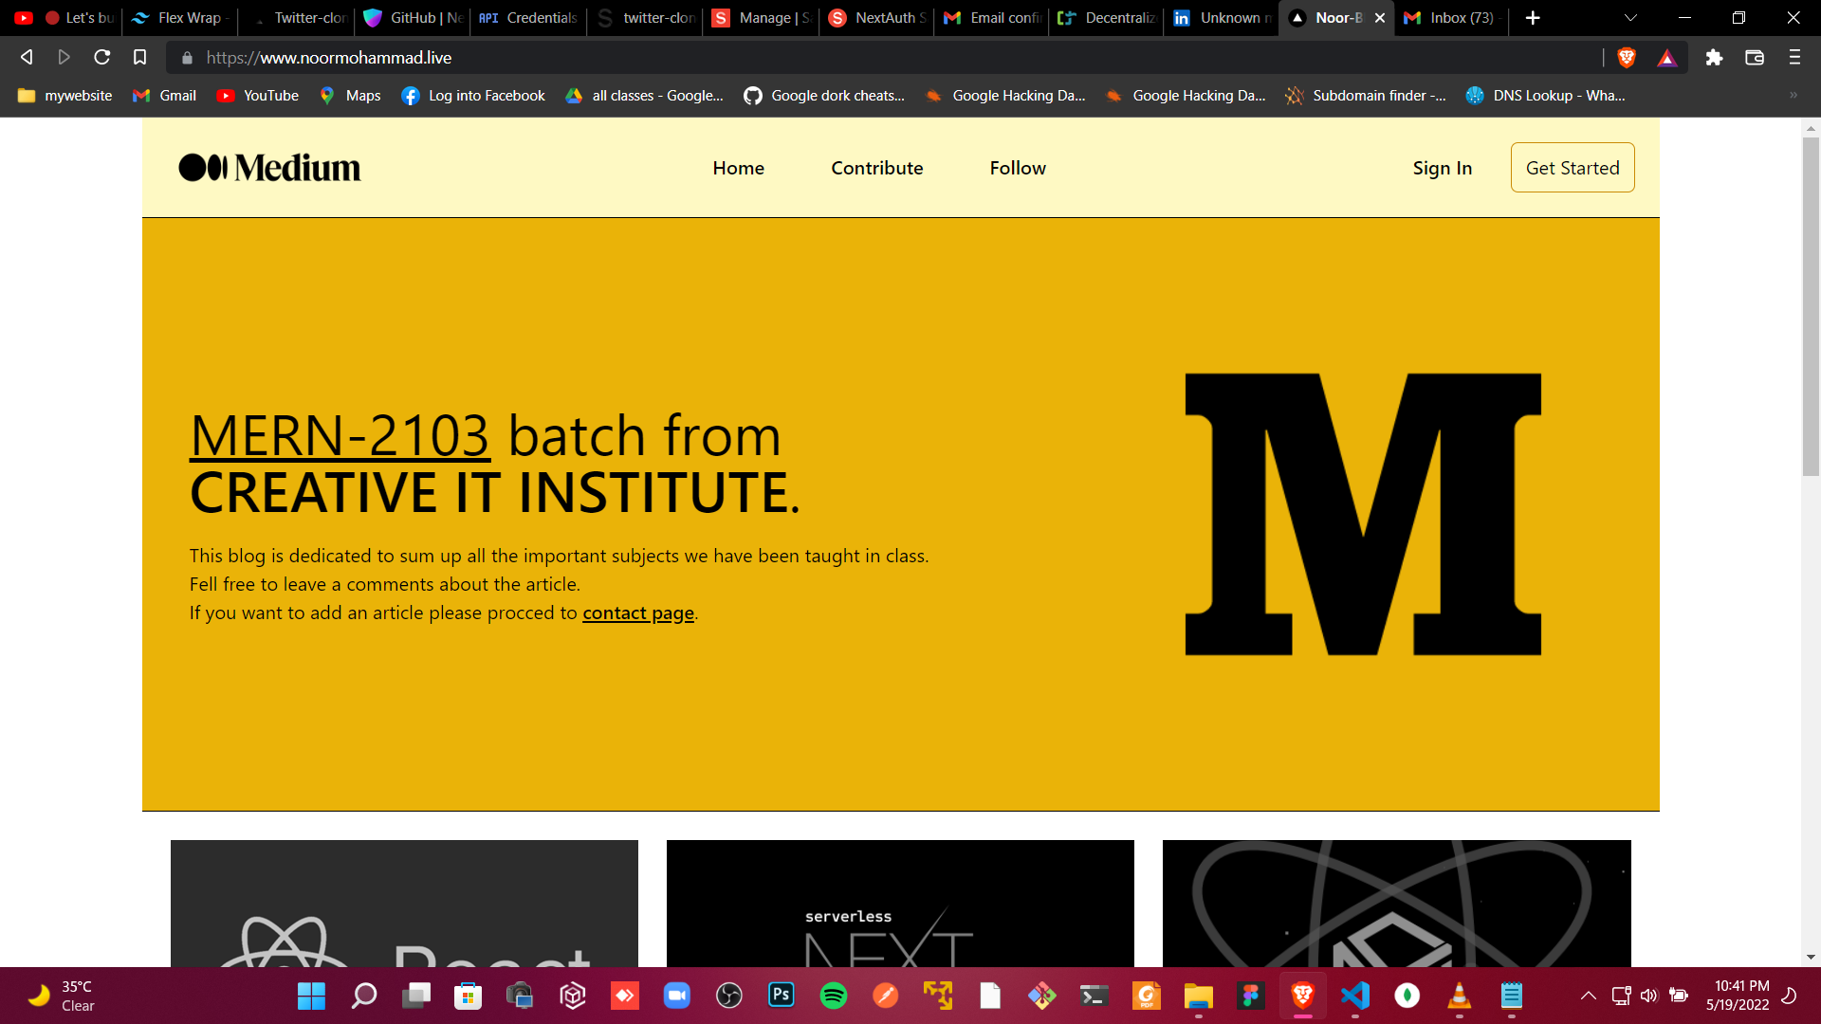
Task: Open the Windows Start menu
Action: coord(311,996)
